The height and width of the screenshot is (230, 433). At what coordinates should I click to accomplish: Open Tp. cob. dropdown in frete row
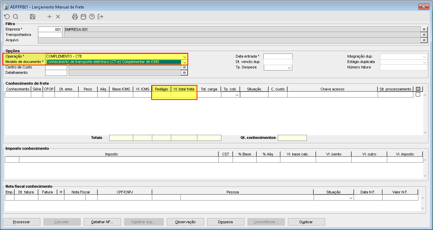(x=237, y=95)
